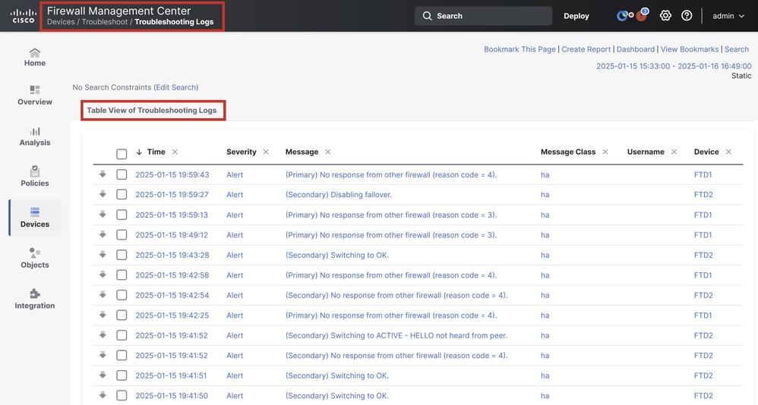Viewport: 758px width, 405px height.
Task: Open the View Bookmarks link
Action: pyautogui.click(x=690, y=49)
